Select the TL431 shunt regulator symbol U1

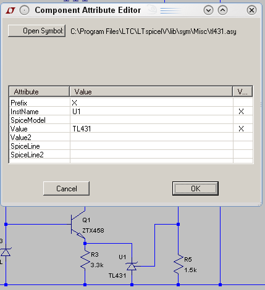(132, 266)
